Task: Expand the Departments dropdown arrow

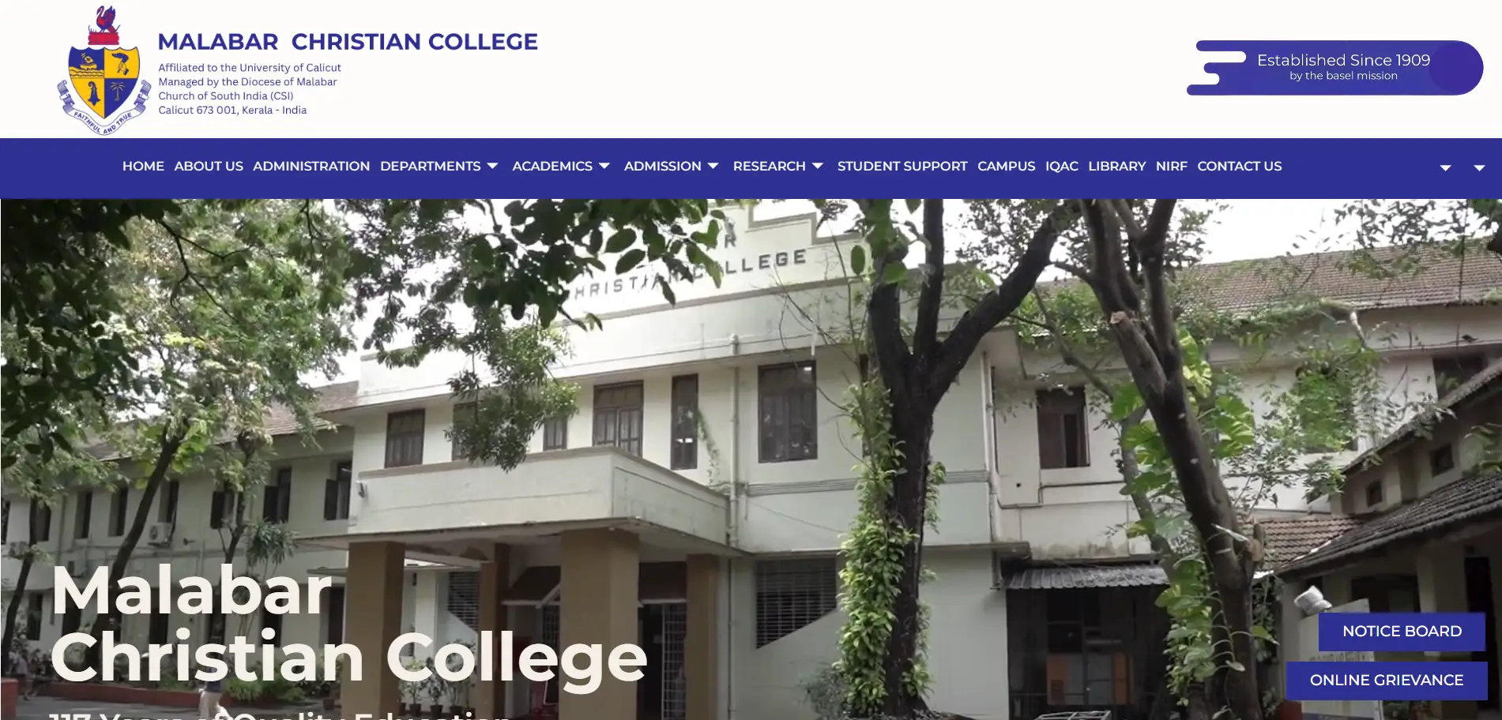Action: (x=492, y=167)
